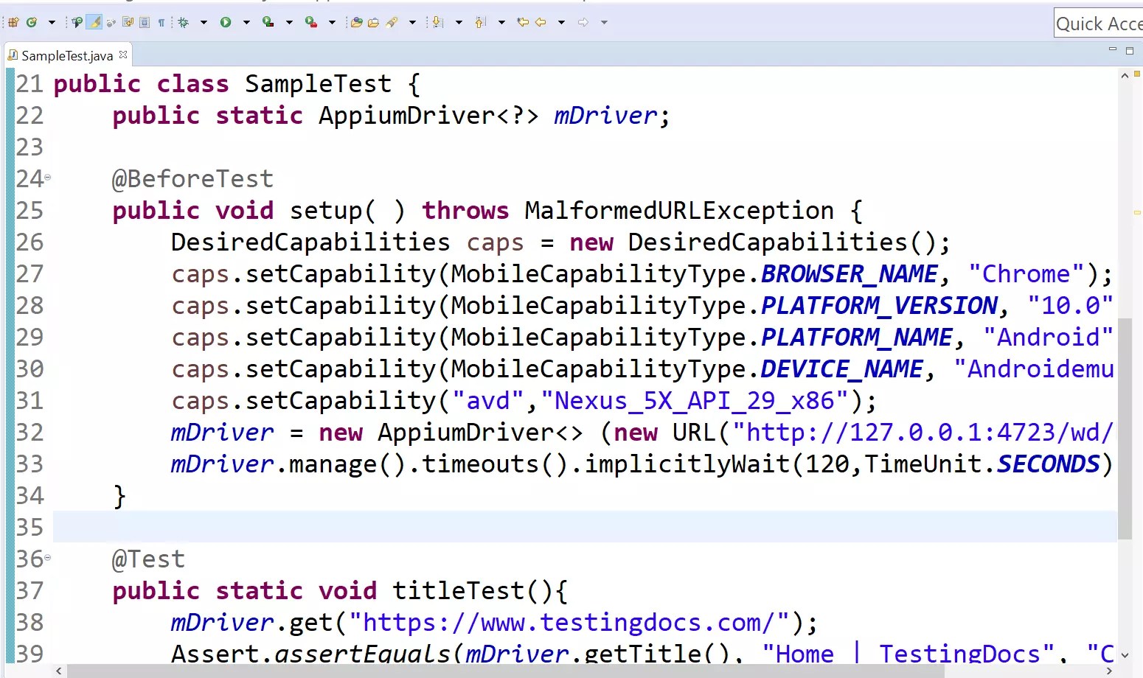Open the Search dialog via flashlight icon
Viewport: 1143px width, 678px height.
[392, 22]
